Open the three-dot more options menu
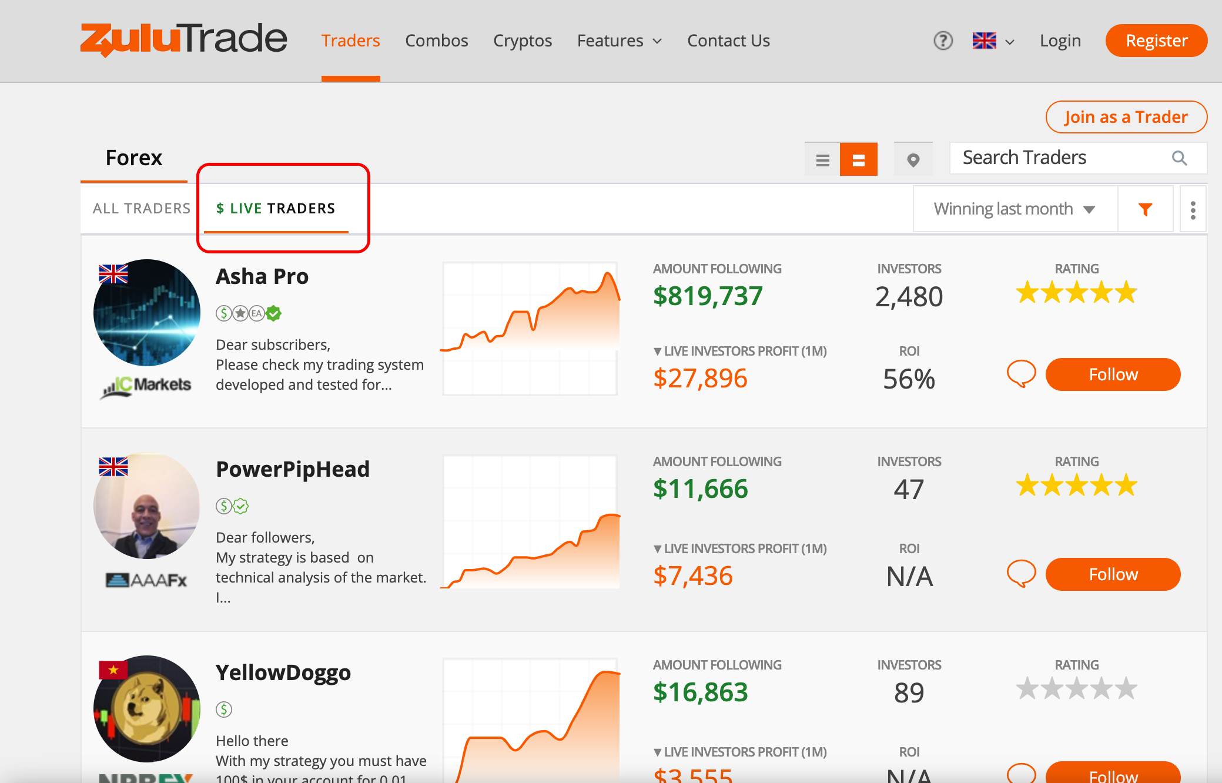1222x783 pixels. [1193, 210]
